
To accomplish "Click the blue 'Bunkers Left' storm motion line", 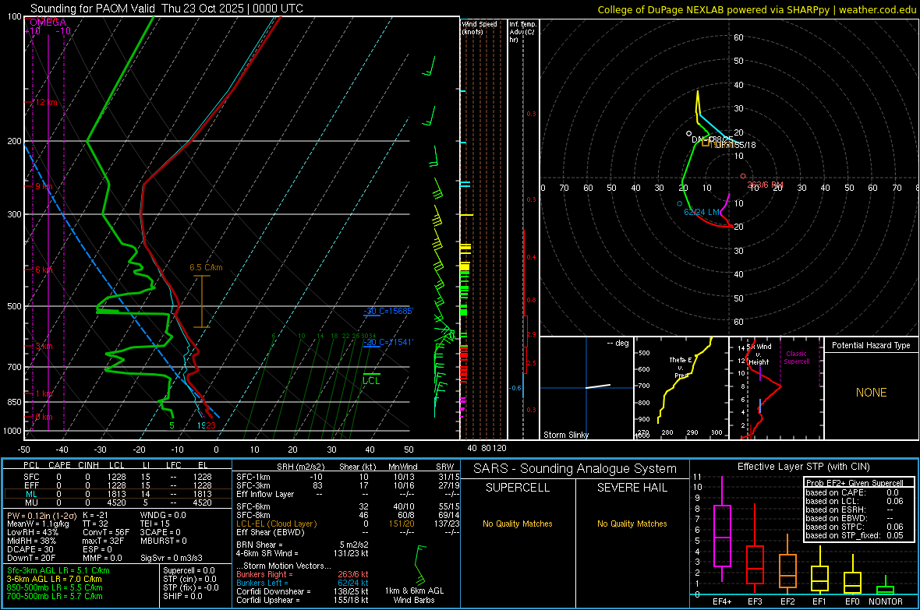I will pos(303,583).
